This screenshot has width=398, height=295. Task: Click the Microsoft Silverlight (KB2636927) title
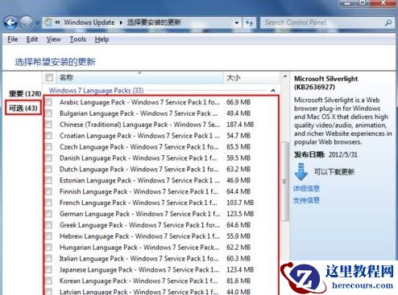(x=325, y=83)
